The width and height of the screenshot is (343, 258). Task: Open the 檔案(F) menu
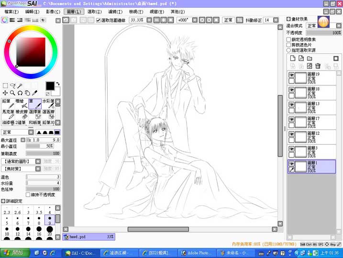11,12
